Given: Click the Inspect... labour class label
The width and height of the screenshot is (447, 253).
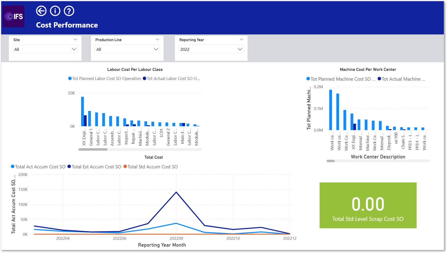Looking at the screenshot, I should tap(126, 137).
